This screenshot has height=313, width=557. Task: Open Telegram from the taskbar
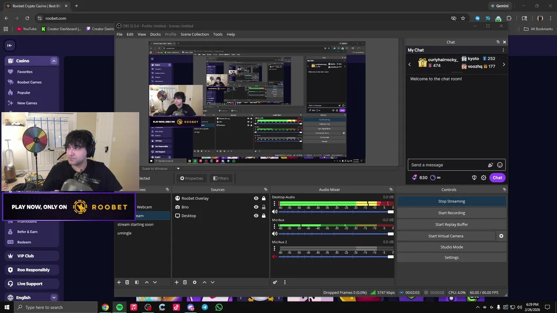coord(205,307)
